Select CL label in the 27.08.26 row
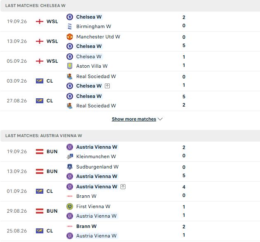 tap(50, 101)
